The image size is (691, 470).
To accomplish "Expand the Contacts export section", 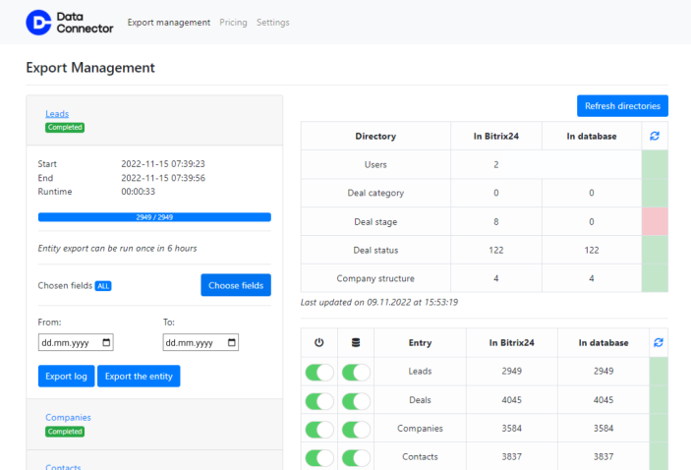I will coord(63,467).
